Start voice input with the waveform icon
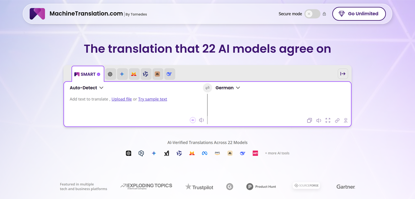The image size is (415, 199). [193, 120]
